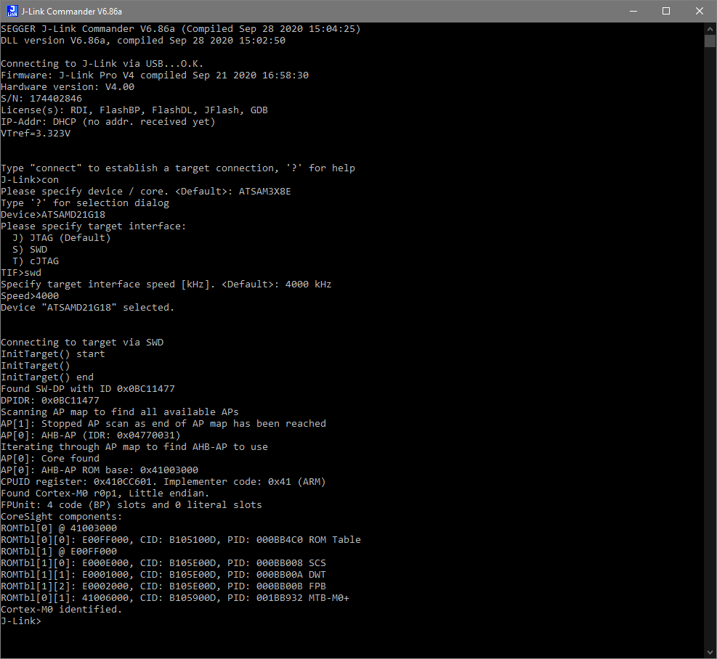Click 'Device>ATSAMD21G18' line
717x659 pixels.
click(x=53, y=215)
